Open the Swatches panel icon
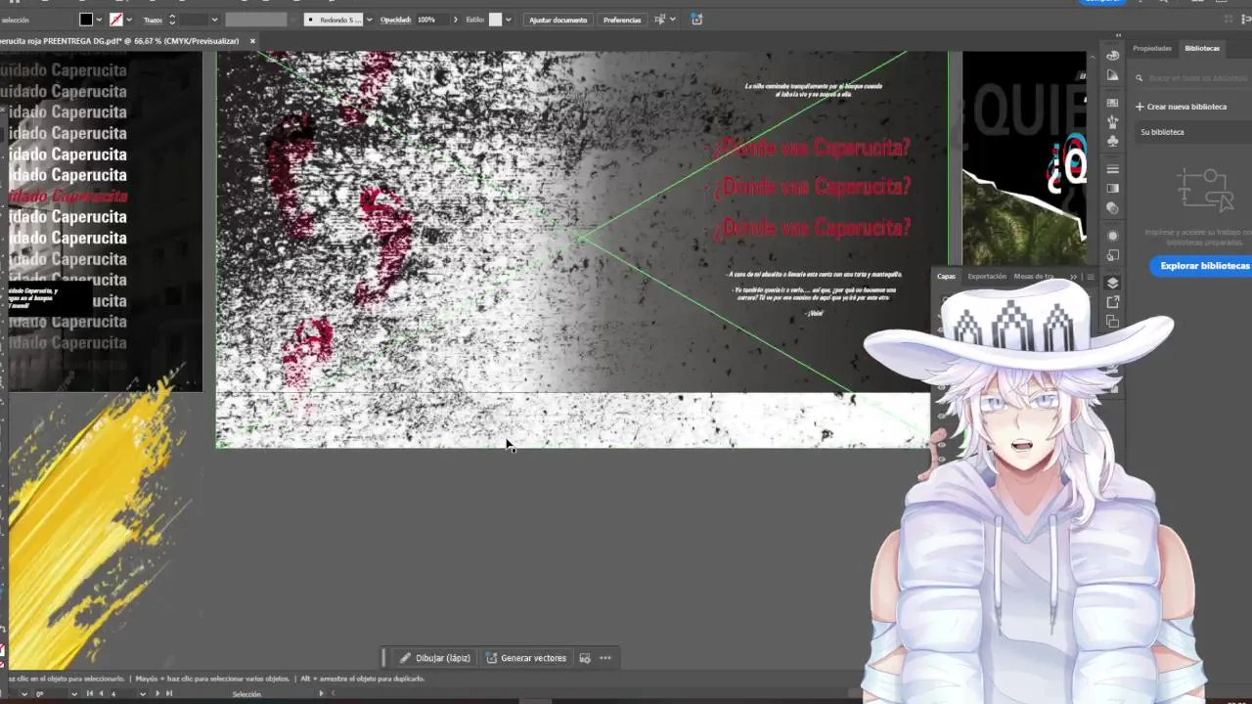This screenshot has height=704, width=1252. coord(1112,102)
